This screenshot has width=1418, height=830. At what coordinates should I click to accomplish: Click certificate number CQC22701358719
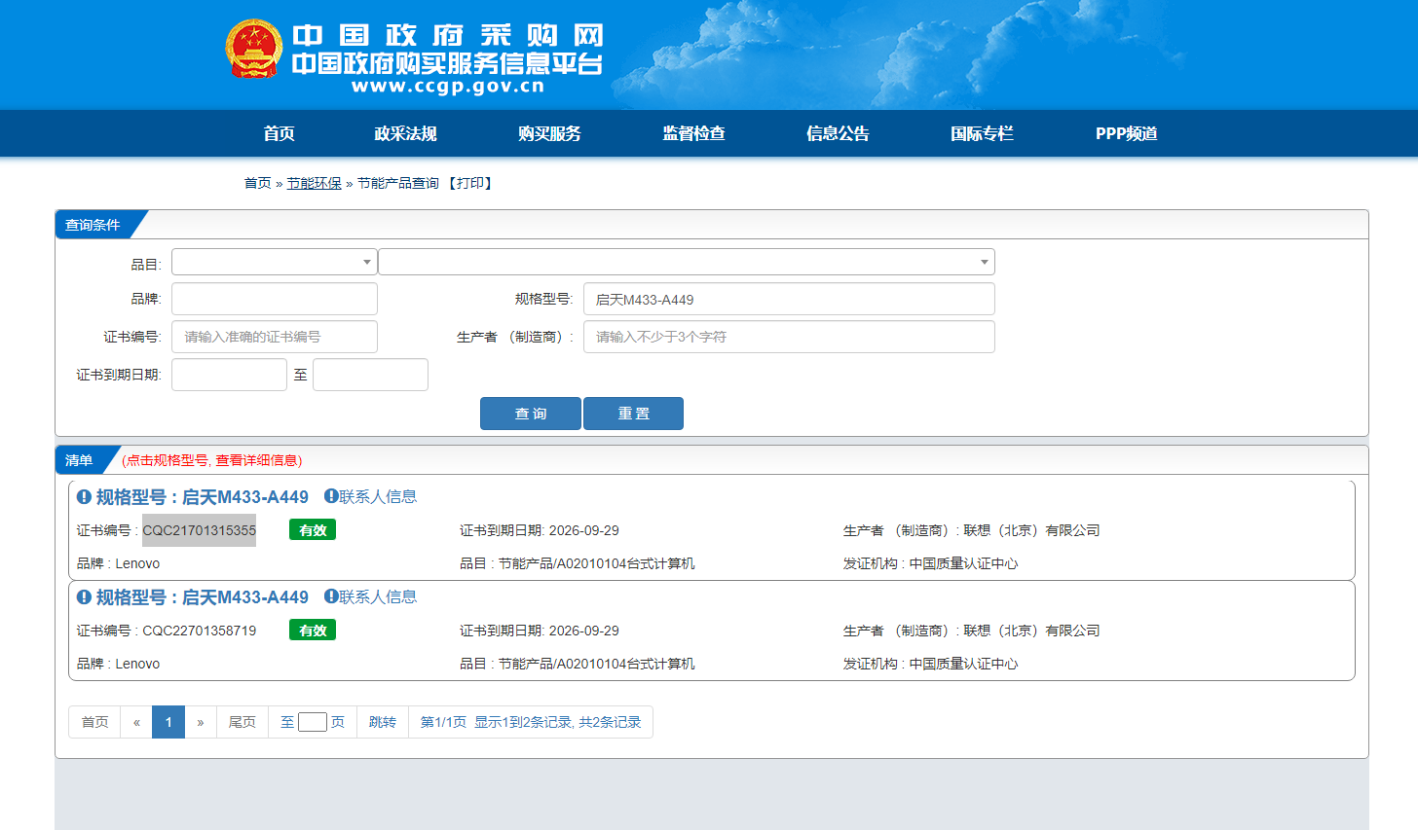pyautogui.click(x=200, y=631)
